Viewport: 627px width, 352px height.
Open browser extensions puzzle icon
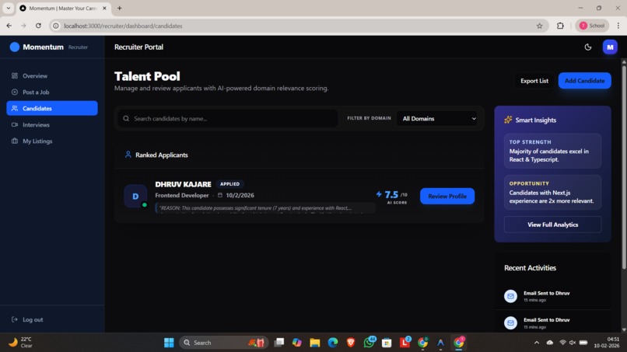tap(560, 26)
